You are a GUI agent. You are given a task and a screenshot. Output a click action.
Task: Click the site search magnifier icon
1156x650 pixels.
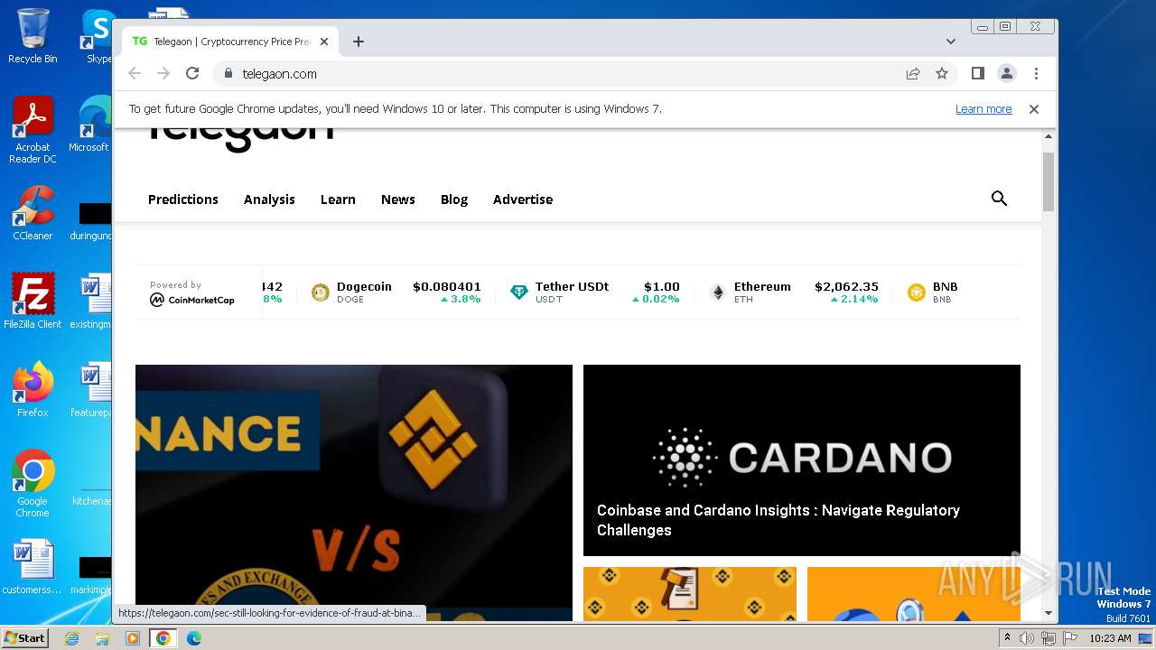[999, 199]
